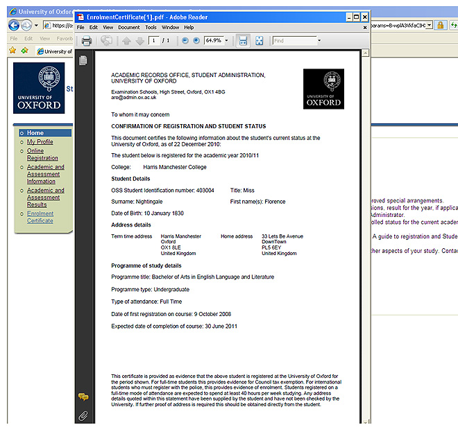Open the Document menu in Adobe Reader
This screenshot has height=427, width=458.
(128, 27)
